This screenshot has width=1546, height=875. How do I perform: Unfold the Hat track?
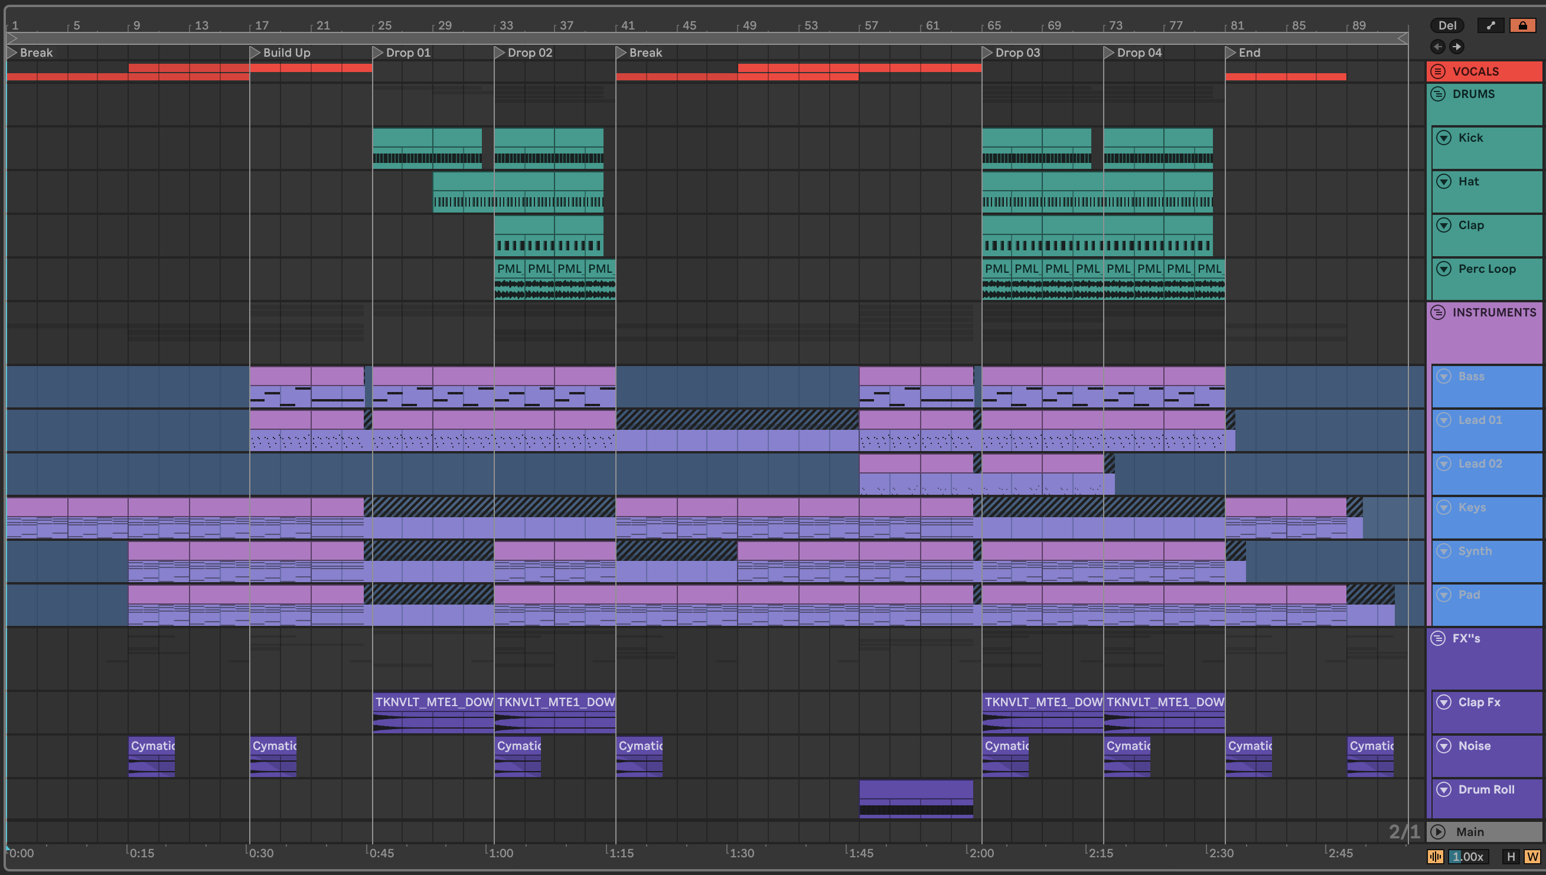(1444, 181)
